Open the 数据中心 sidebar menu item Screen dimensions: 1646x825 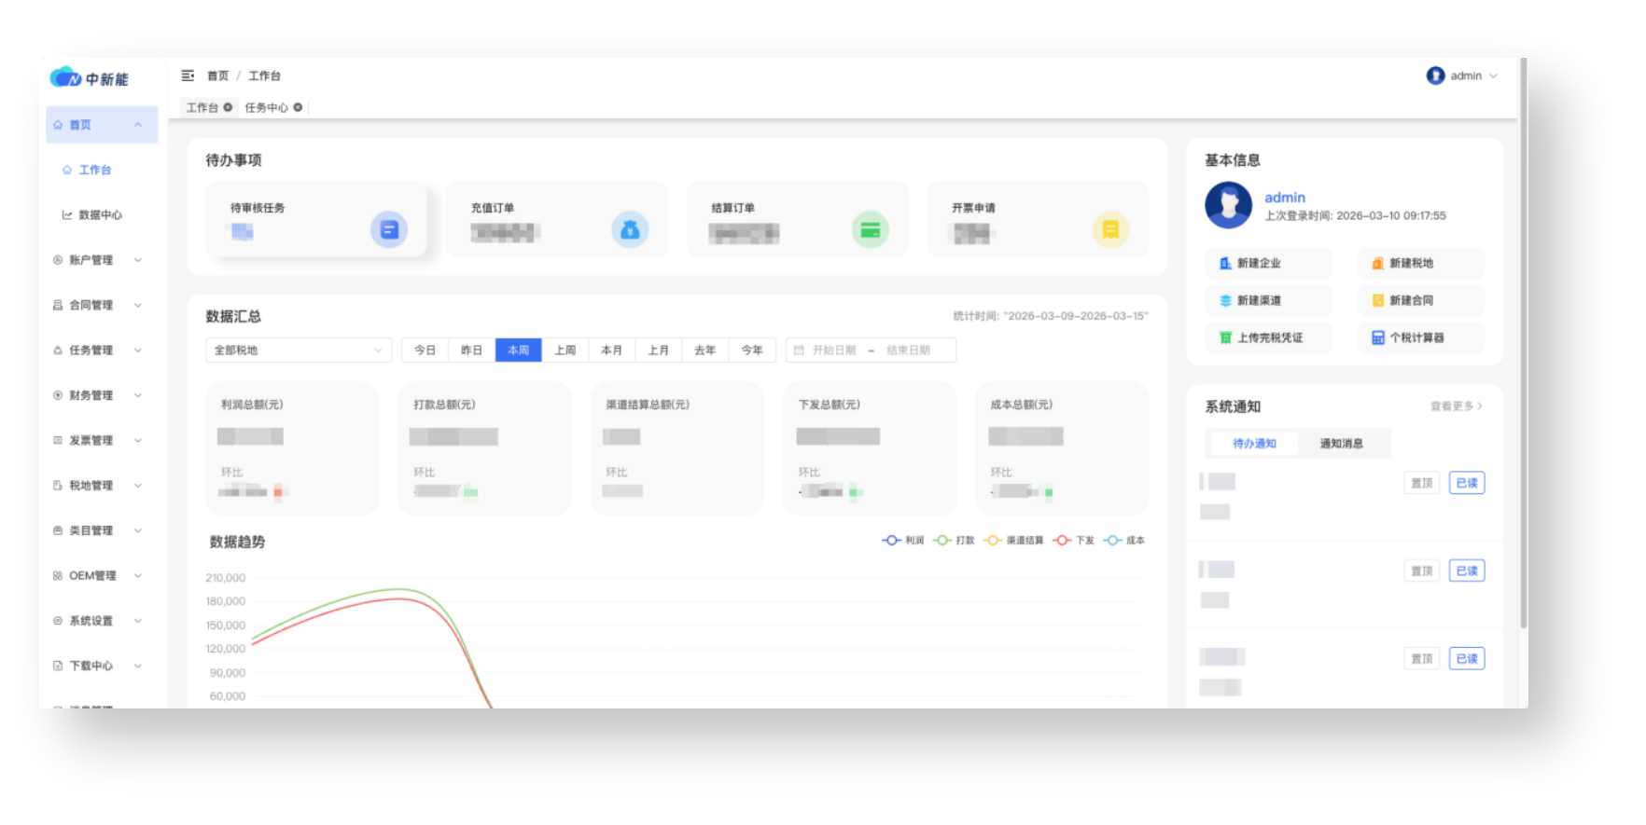click(100, 214)
